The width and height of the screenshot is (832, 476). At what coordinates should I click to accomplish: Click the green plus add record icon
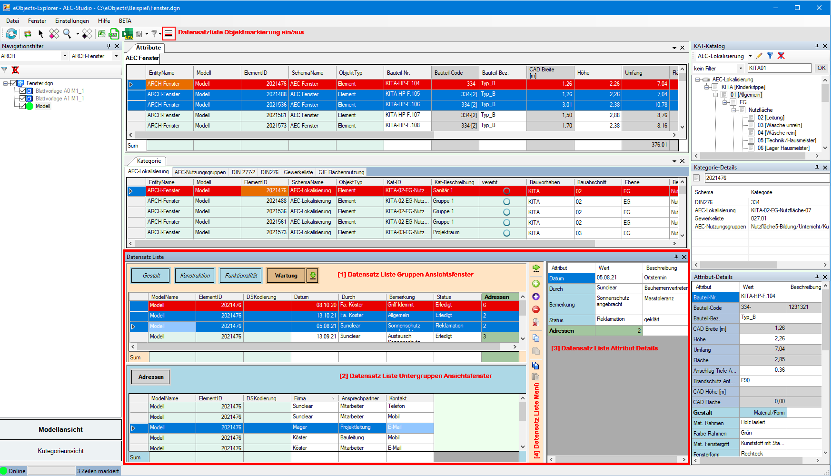tap(535, 284)
